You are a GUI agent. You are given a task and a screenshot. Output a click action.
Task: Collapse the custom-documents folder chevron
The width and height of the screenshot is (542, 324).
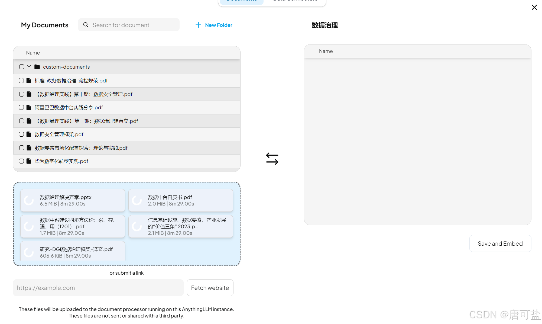pos(29,66)
